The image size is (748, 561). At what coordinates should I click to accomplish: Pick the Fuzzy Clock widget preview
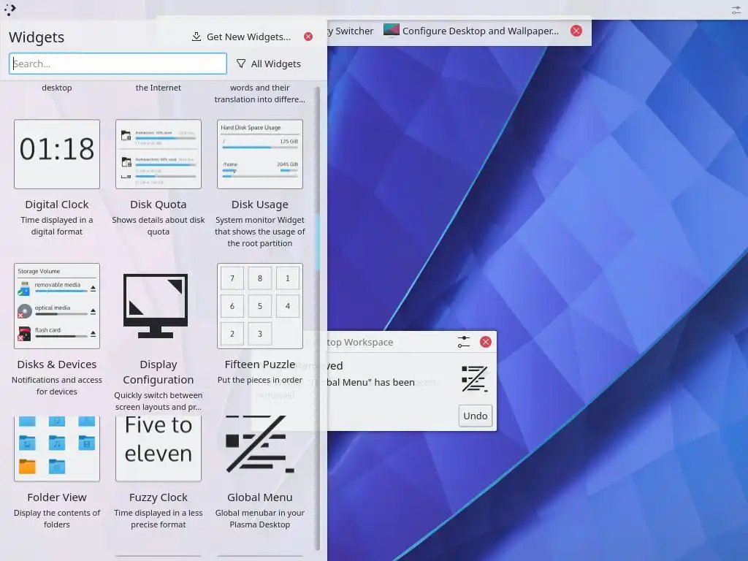pos(159,449)
